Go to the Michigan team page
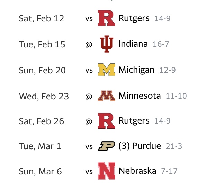Image resolution: width=215 pixels, height=190 pixels. 136,70
